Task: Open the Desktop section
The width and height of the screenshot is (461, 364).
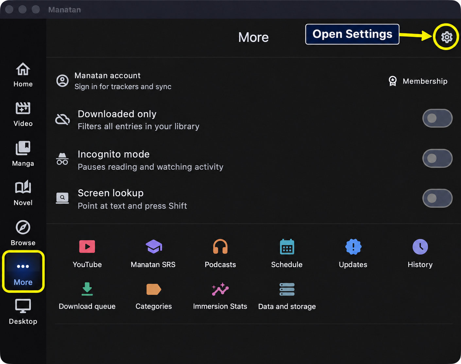Action: coord(23,312)
